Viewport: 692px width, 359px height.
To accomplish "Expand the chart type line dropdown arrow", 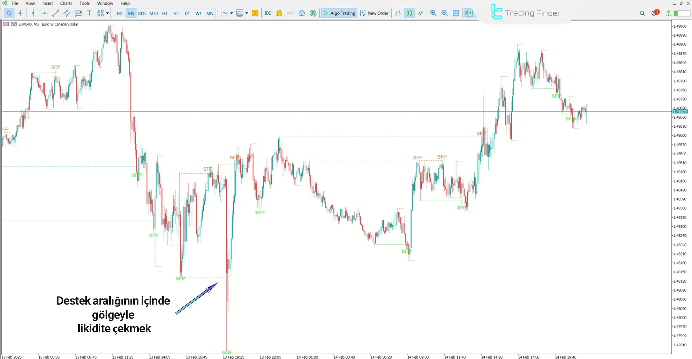I will (231, 13).
